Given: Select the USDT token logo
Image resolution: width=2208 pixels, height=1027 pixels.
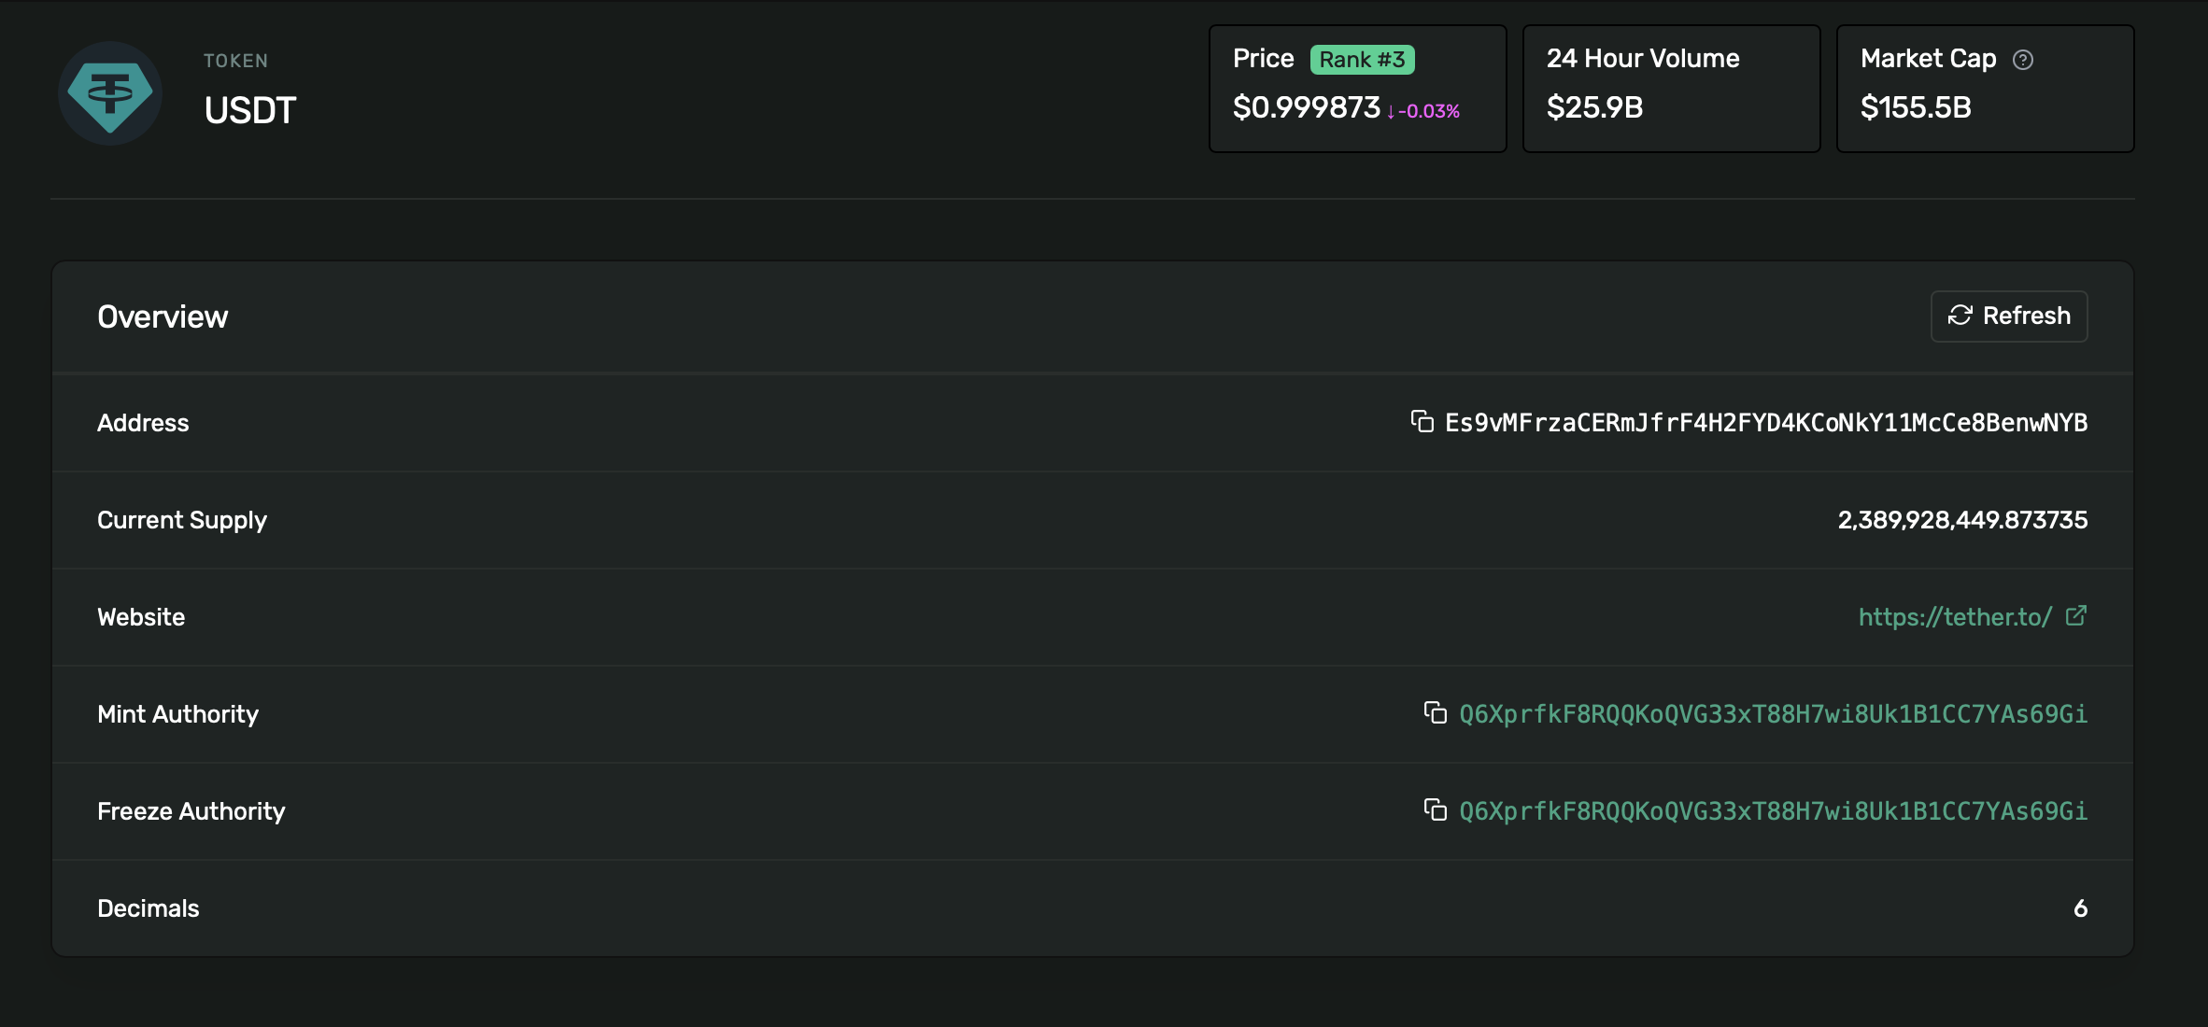Looking at the screenshot, I should (109, 92).
